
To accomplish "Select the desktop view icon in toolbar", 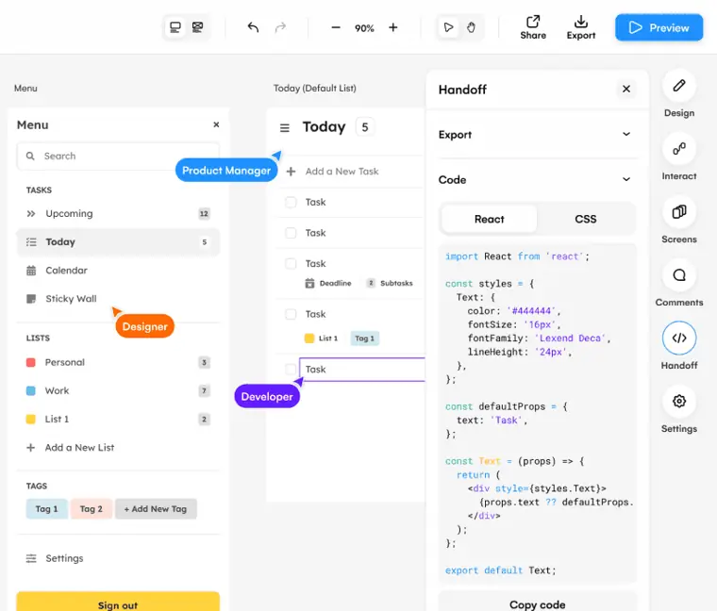I will (175, 27).
